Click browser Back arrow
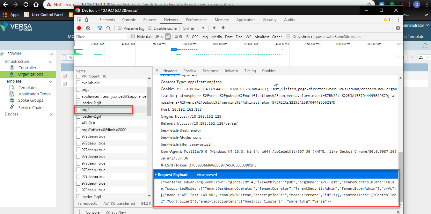The width and height of the screenshot is (431, 214). tap(5, 4)
